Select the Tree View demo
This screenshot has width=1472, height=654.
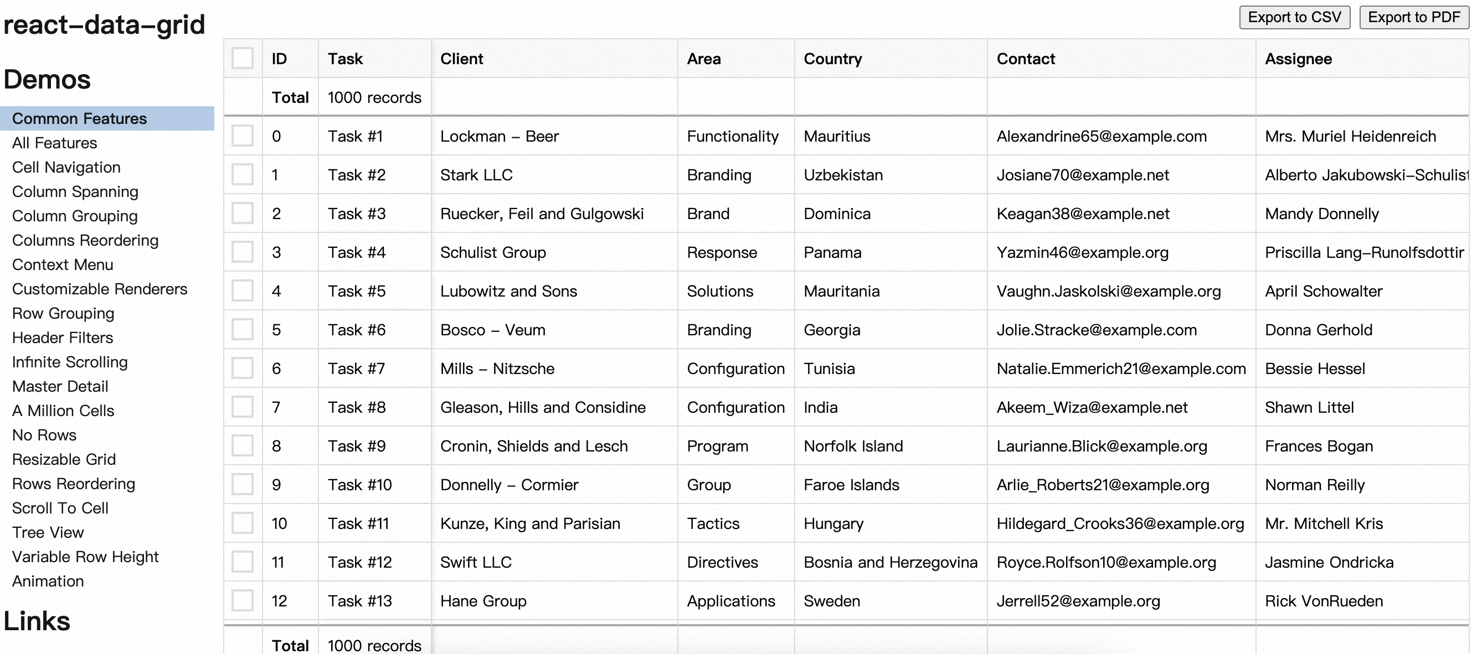(48, 532)
